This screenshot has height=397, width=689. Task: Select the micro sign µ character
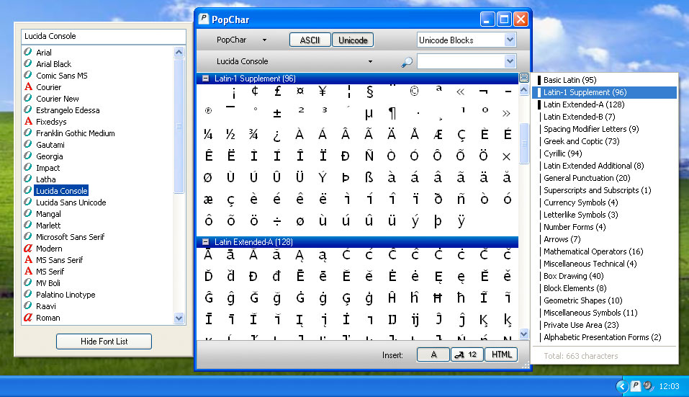coord(369,114)
